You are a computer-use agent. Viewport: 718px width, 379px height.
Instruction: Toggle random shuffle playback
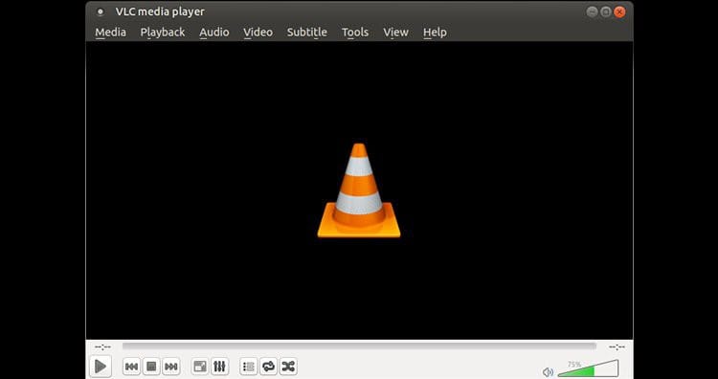288,367
